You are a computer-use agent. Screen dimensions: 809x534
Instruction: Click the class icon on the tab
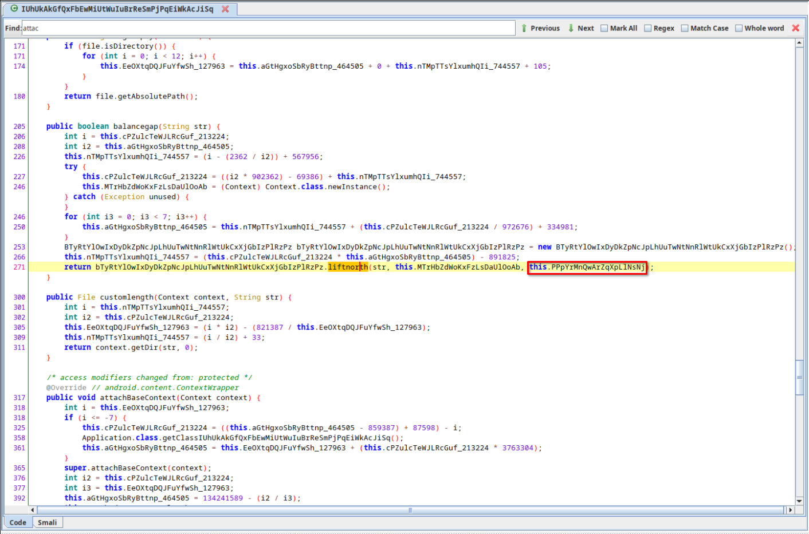click(14, 9)
